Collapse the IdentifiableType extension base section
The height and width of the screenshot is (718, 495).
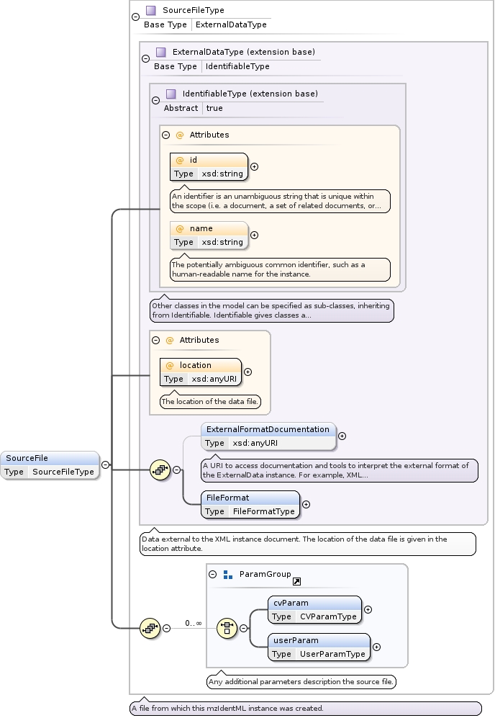(156, 101)
